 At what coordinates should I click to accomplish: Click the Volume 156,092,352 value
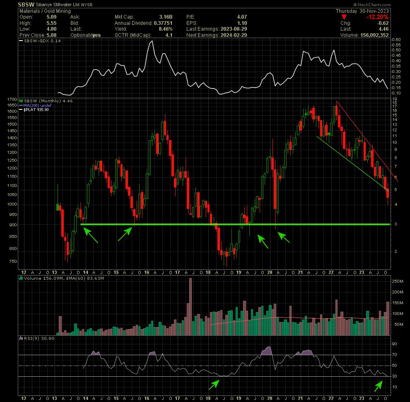pyautogui.click(x=374, y=35)
